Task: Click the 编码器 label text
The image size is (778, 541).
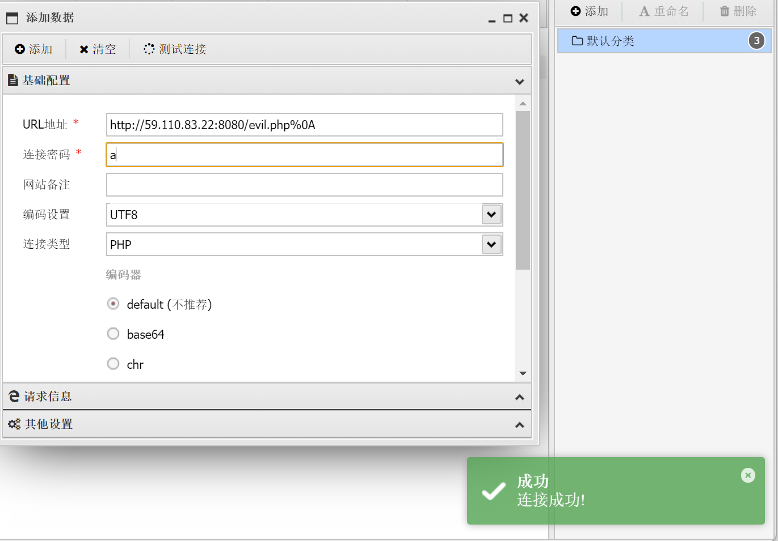Action: (x=124, y=275)
